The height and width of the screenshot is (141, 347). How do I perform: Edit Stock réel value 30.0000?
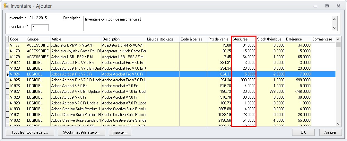244,92
